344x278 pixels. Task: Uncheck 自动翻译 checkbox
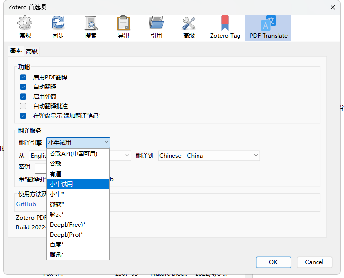tap(23, 87)
